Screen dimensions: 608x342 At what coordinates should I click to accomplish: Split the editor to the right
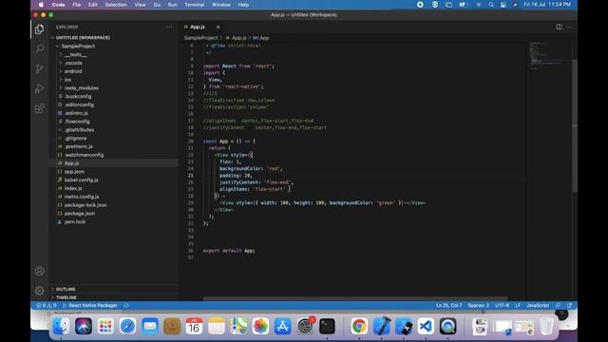(x=559, y=27)
